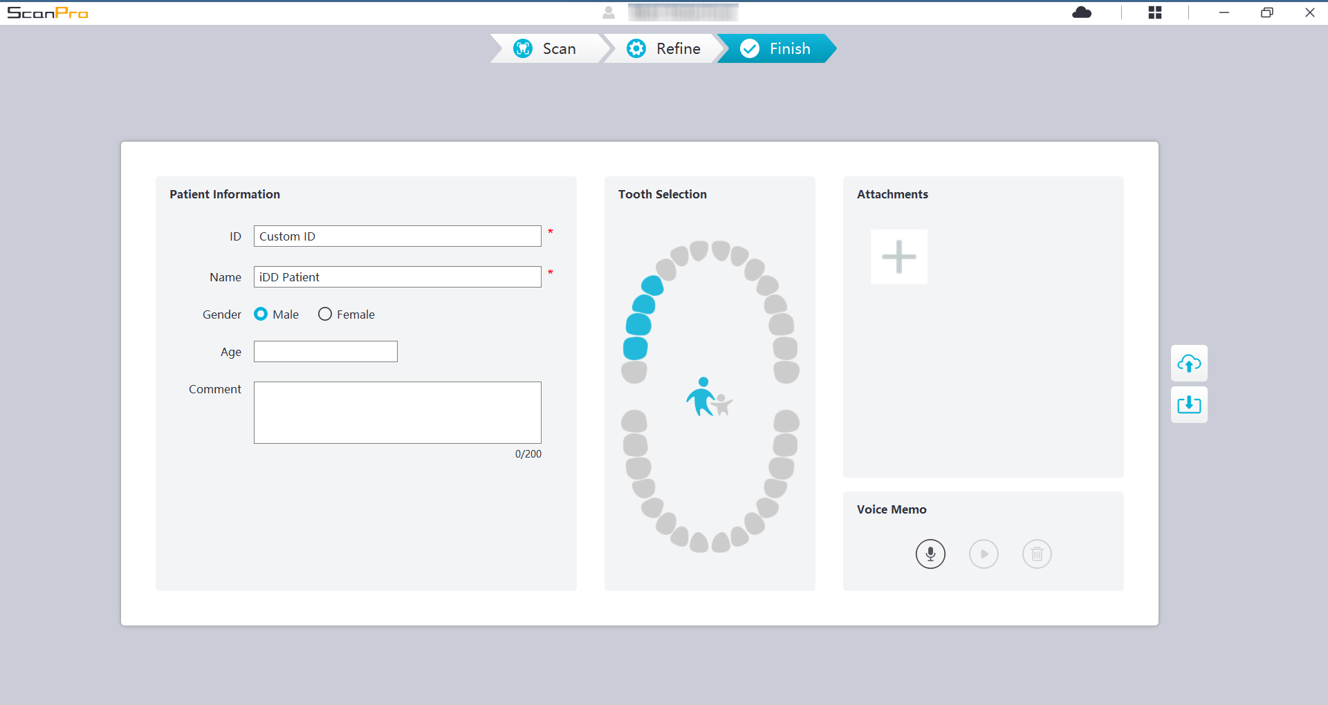Viewport: 1328px width, 705px height.
Task: Switch to the Refine step
Action: tap(664, 48)
